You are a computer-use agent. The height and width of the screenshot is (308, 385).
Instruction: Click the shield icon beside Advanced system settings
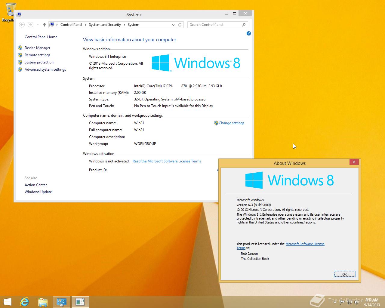point(20,69)
